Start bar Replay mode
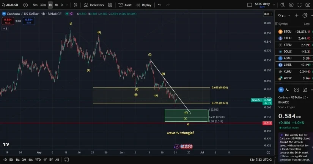 (144, 5)
